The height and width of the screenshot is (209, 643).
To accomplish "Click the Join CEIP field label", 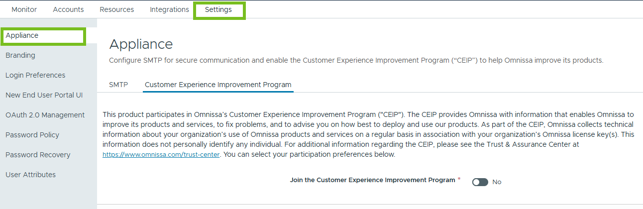I will point(372,180).
